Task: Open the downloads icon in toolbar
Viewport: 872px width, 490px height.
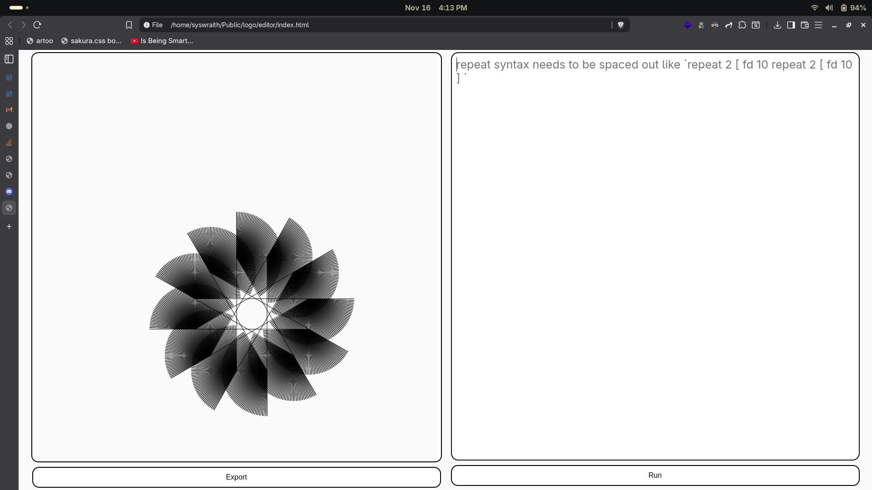Action: pos(777,25)
